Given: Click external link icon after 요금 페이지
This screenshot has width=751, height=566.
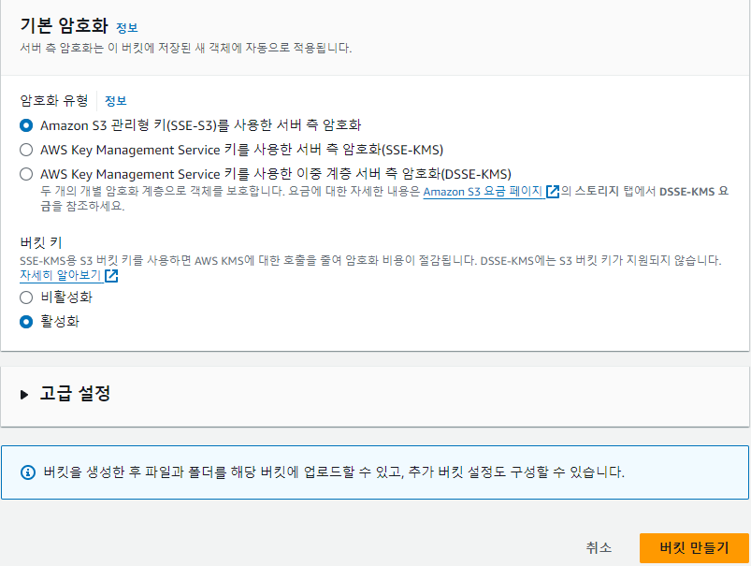Looking at the screenshot, I should click(x=553, y=192).
